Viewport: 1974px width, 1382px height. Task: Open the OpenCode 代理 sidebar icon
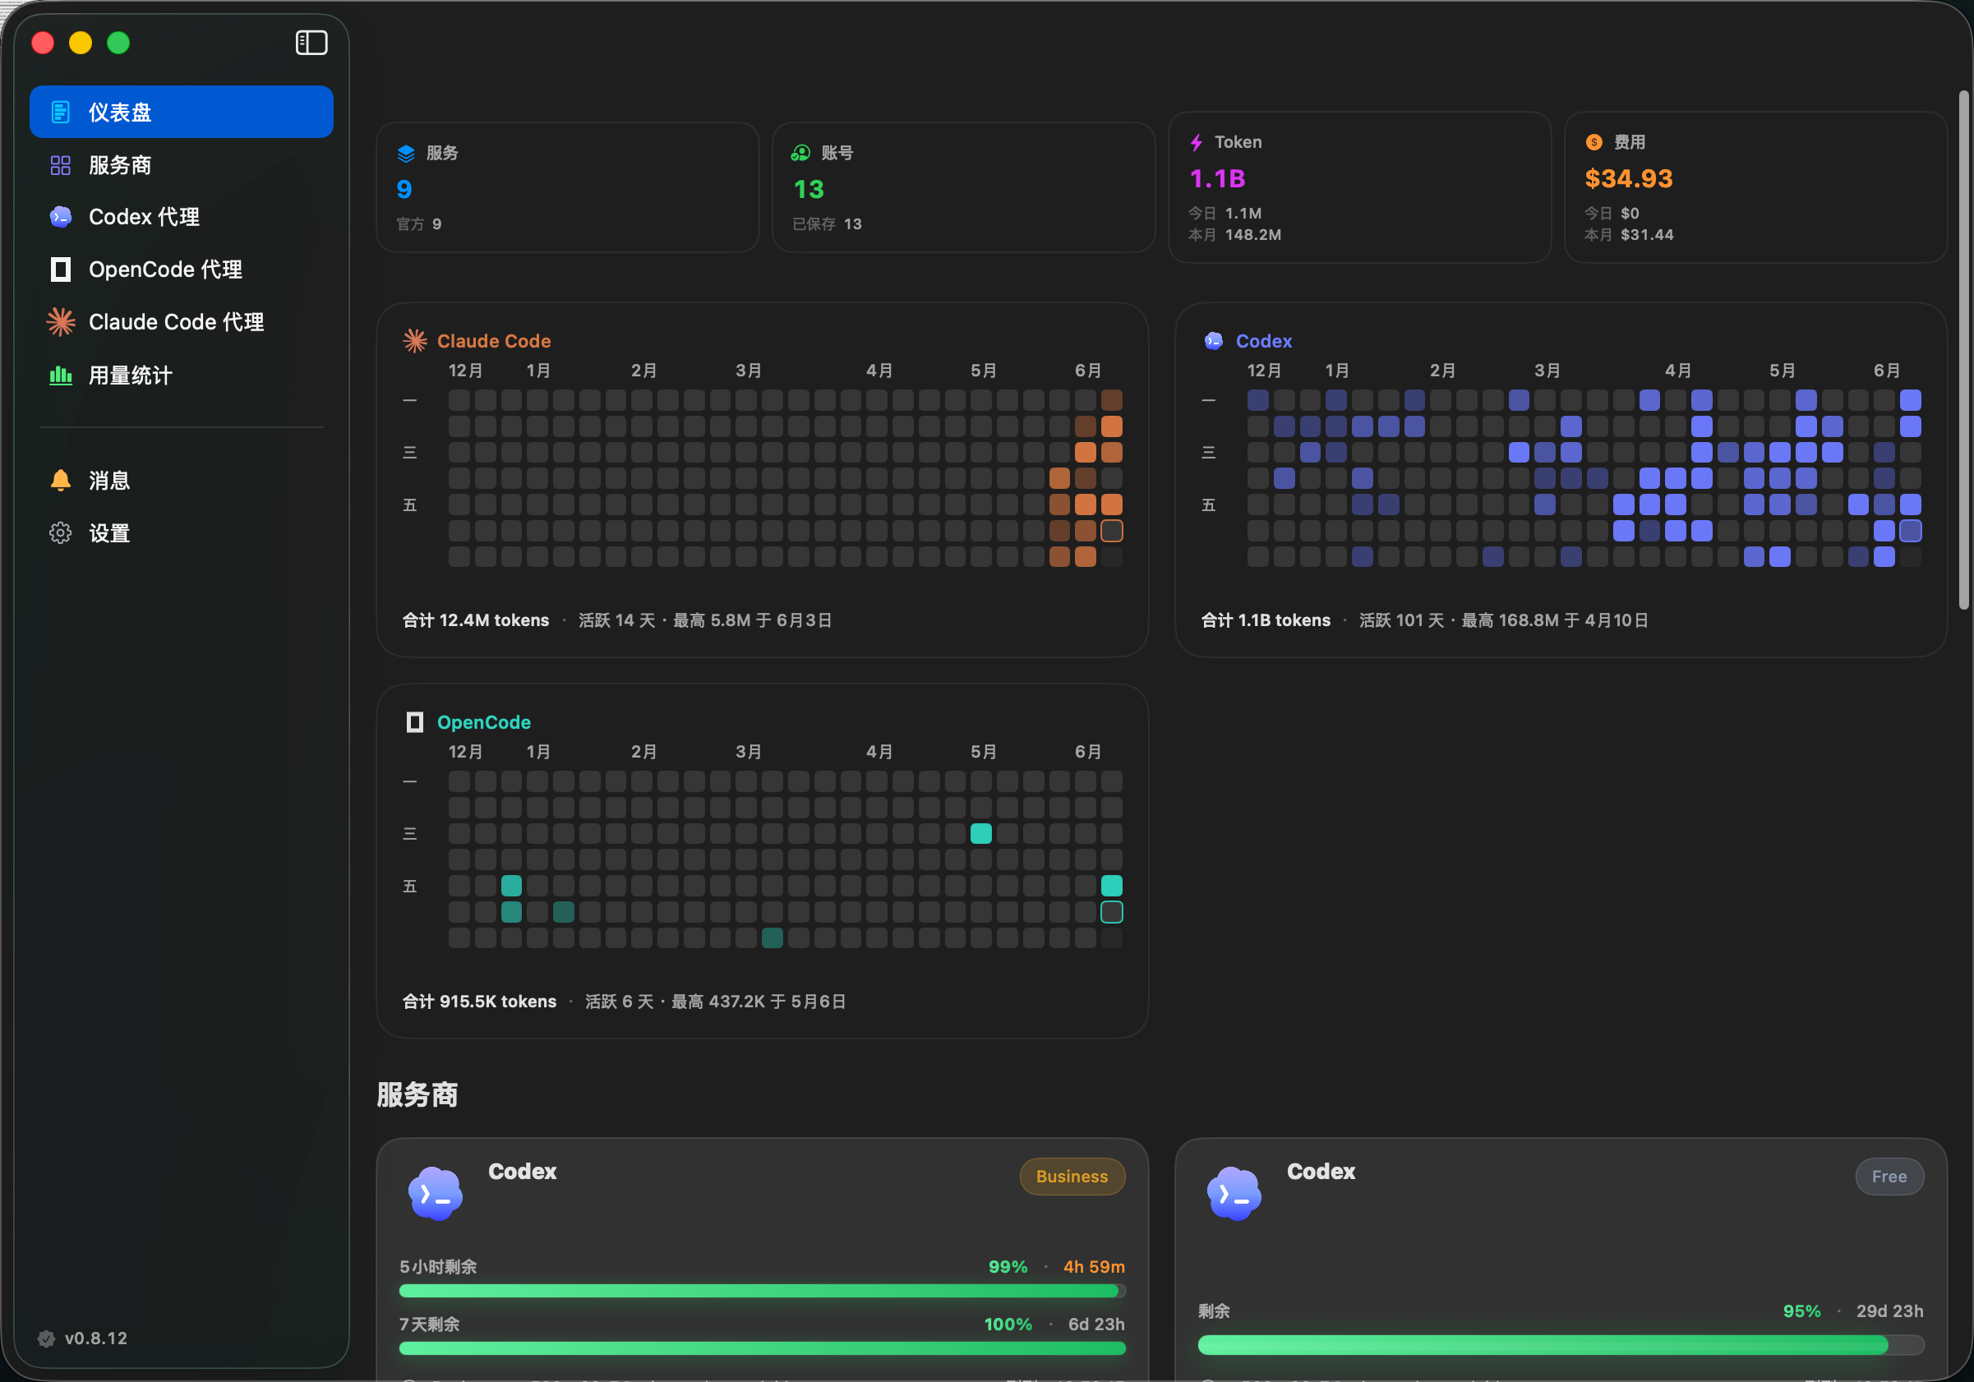tap(60, 269)
